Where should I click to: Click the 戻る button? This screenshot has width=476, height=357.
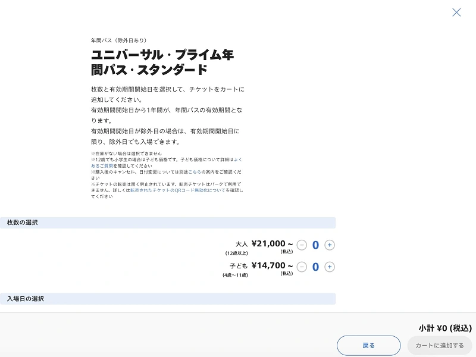tap(368, 346)
